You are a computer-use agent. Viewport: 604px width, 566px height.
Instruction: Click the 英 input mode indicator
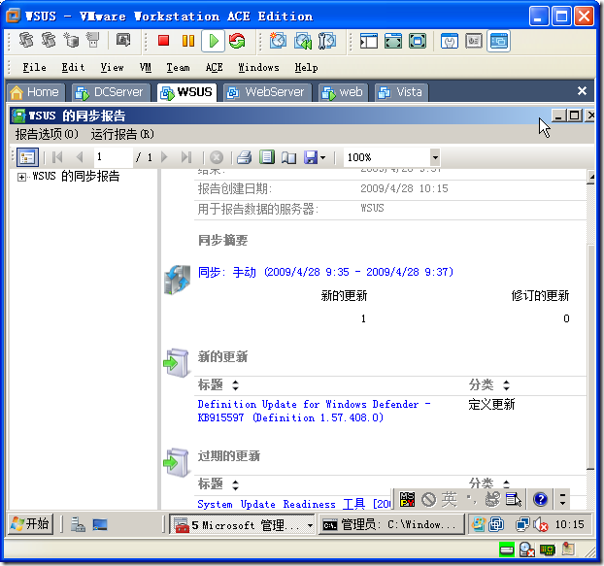[x=449, y=499]
